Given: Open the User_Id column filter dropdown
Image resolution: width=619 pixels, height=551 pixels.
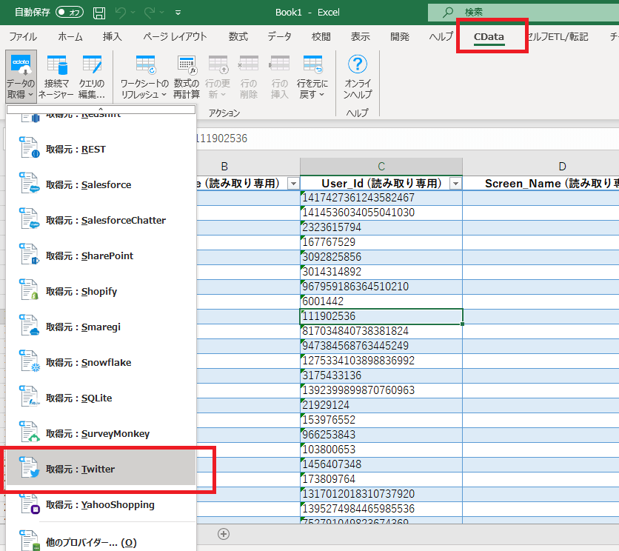Looking at the screenshot, I should click(456, 184).
